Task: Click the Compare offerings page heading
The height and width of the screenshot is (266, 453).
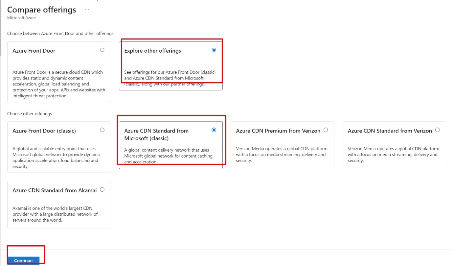Action: pyautogui.click(x=42, y=10)
